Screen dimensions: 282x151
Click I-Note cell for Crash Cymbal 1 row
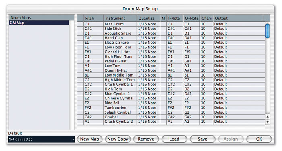(175, 85)
